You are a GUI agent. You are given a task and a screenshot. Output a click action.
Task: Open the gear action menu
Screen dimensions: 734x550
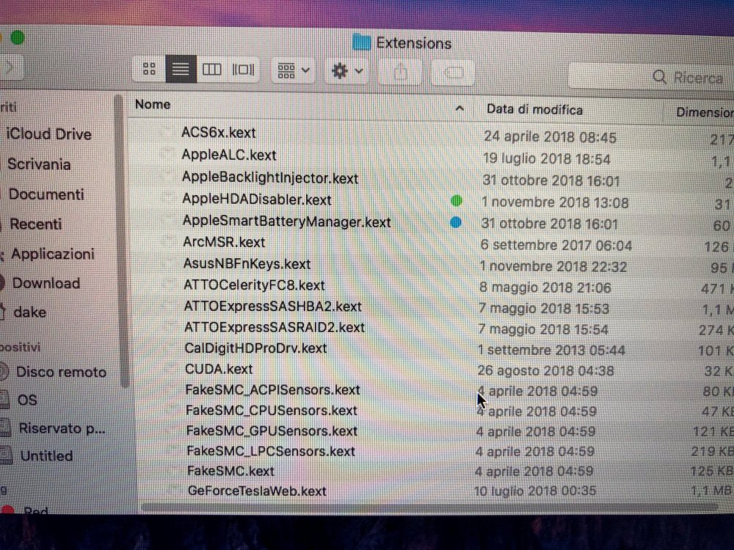pyautogui.click(x=347, y=71)
